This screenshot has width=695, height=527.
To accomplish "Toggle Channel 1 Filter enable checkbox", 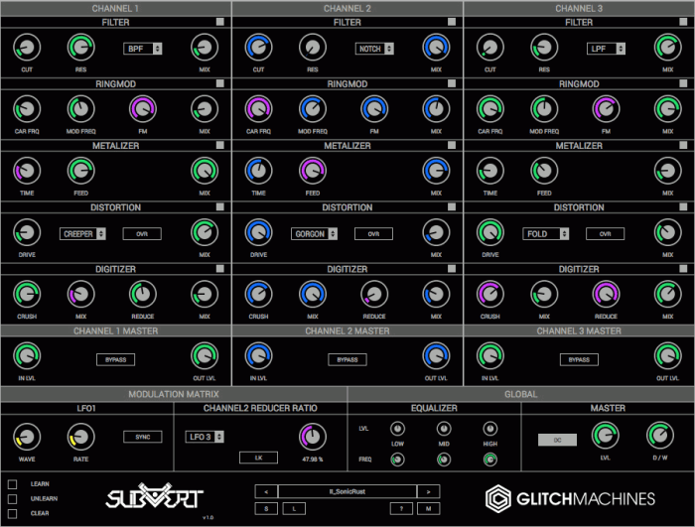I will (x=219, y=22).
